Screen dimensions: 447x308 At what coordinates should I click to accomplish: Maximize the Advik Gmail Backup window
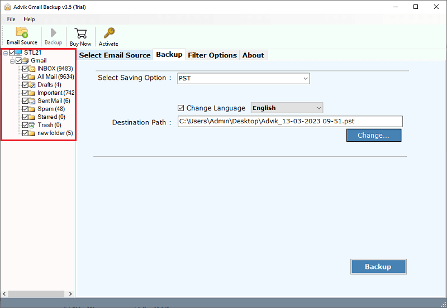click(416, 7)
